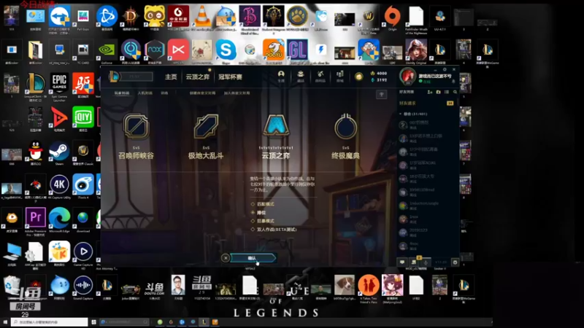Click the trophy icon below the header
The height and width of the screenshot is (328, 584).
(x=381, y=95)
